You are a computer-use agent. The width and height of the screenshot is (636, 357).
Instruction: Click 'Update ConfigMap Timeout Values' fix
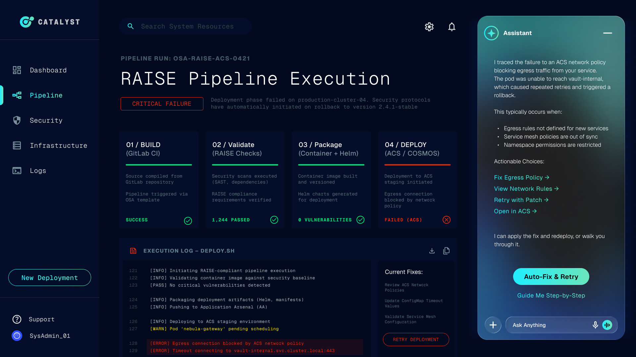[x=414, y=303]
